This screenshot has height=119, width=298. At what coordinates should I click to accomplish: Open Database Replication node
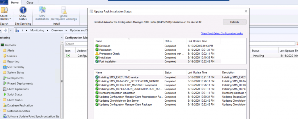(18, 105)
